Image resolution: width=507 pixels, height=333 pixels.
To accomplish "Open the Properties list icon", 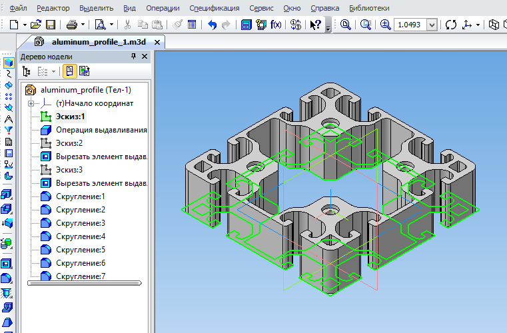I will (192, 25).
